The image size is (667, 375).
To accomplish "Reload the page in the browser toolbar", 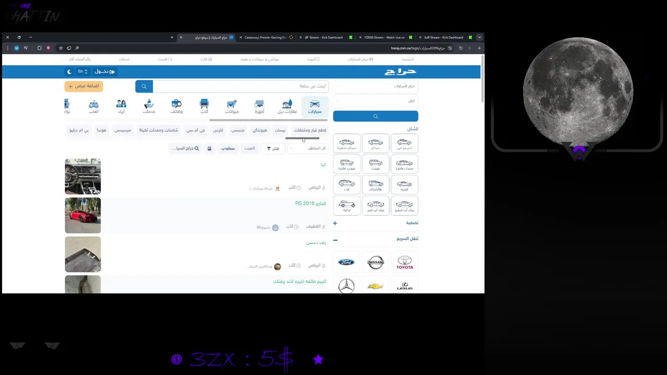I will coord(461,48).
